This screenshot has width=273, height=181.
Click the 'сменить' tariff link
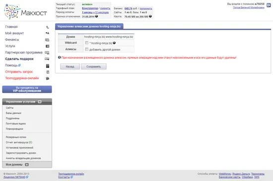click(x=105, y=8)
